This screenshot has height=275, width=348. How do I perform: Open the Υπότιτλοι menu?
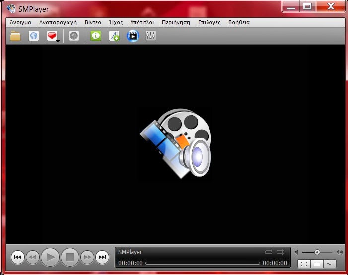tap(142, 22)
